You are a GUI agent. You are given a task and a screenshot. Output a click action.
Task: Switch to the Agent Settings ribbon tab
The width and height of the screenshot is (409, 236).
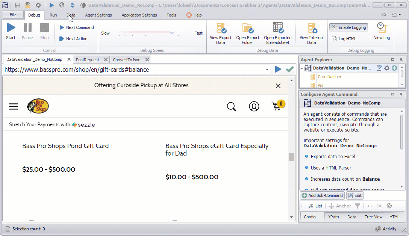[98, 15]
